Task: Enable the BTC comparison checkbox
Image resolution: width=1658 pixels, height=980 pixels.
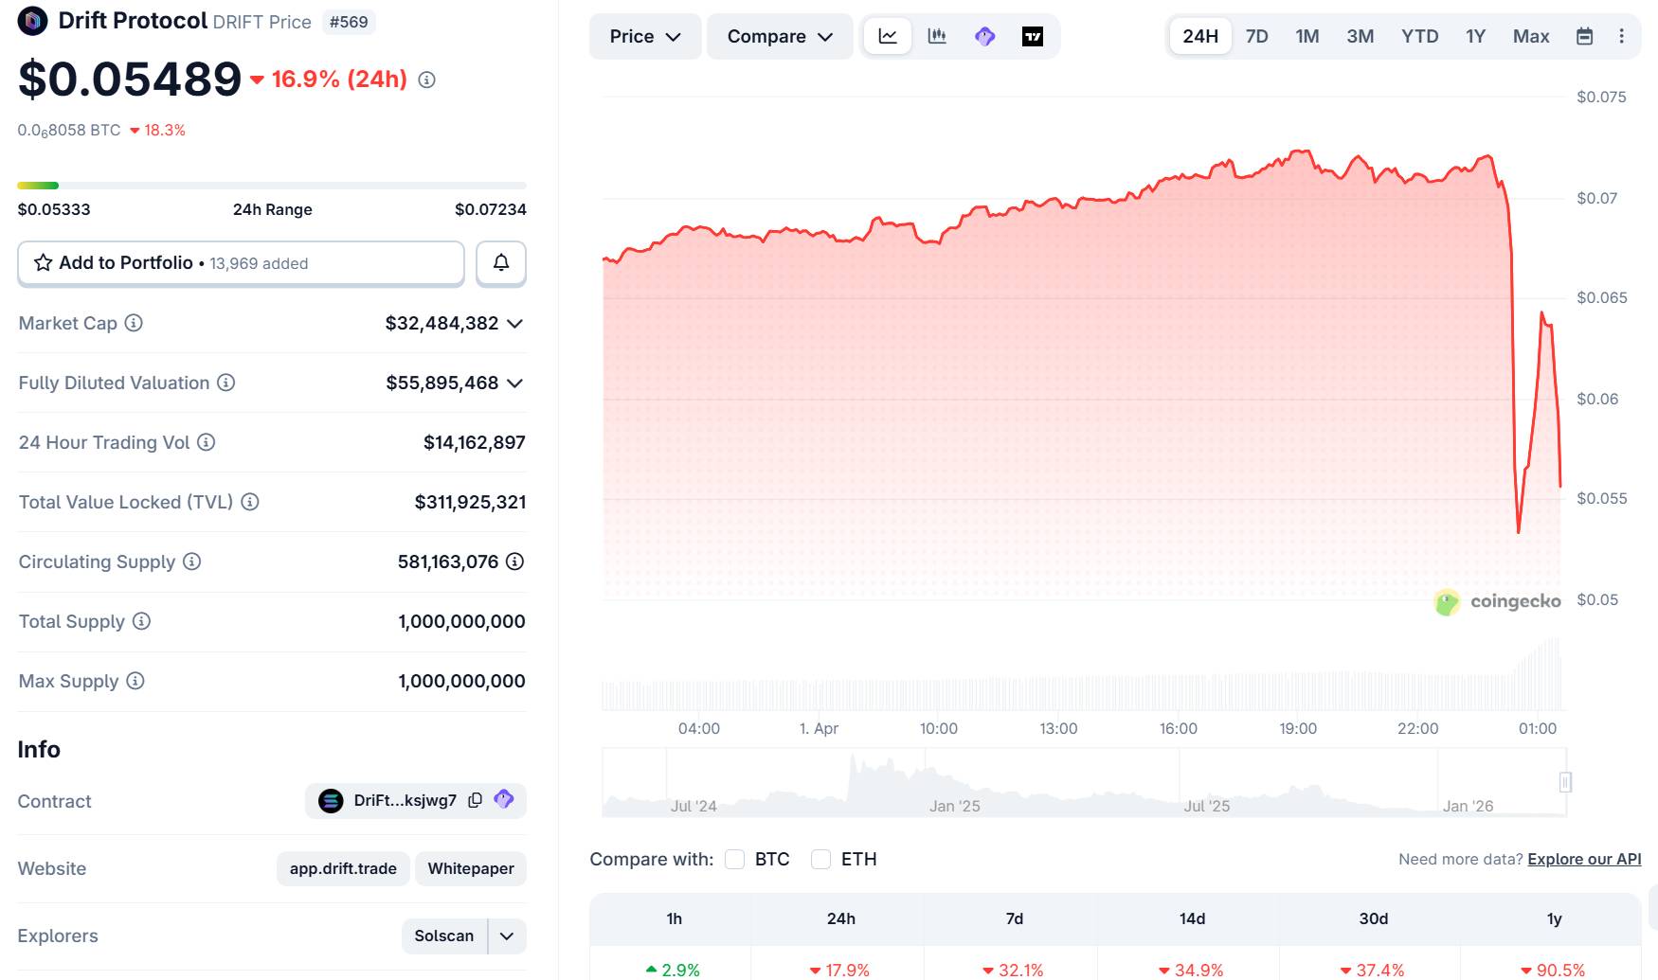Action: click(734, 859)
